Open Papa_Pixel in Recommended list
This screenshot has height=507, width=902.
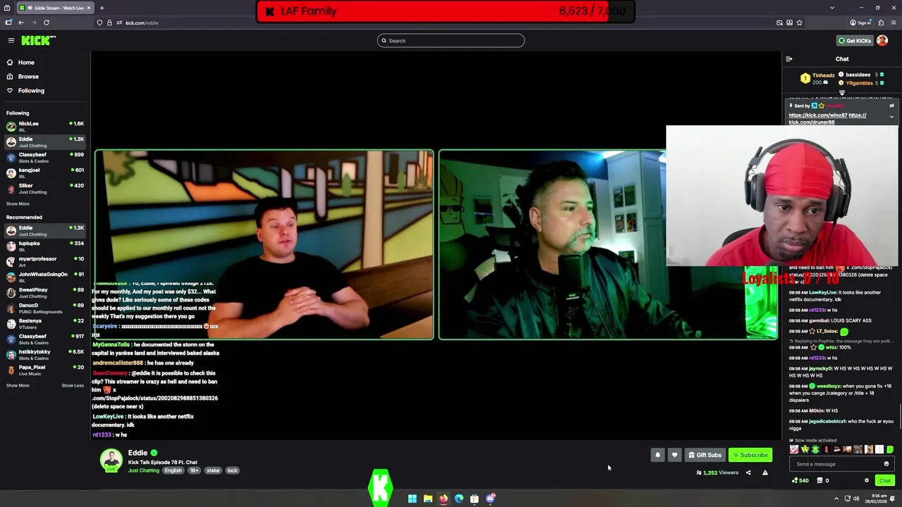click(x=45, y=370)
